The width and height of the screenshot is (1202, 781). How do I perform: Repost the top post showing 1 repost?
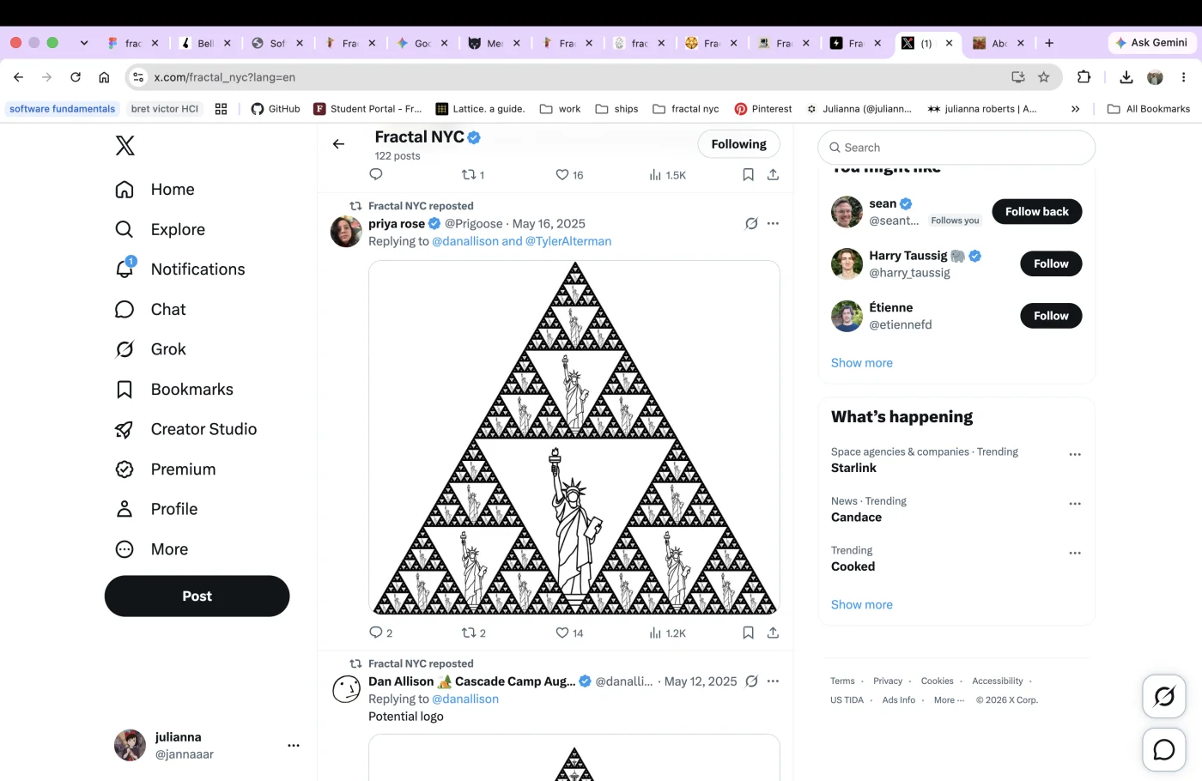tap(473, 175)
